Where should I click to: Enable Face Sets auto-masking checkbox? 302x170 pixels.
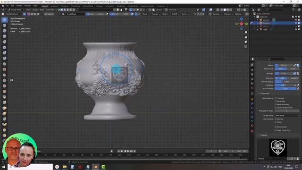[276, 102]
